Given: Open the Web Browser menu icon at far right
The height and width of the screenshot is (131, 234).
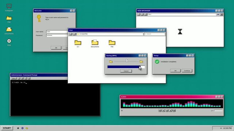Looking at the screenshot, I should pyautogui.click(x=222, y=15).
